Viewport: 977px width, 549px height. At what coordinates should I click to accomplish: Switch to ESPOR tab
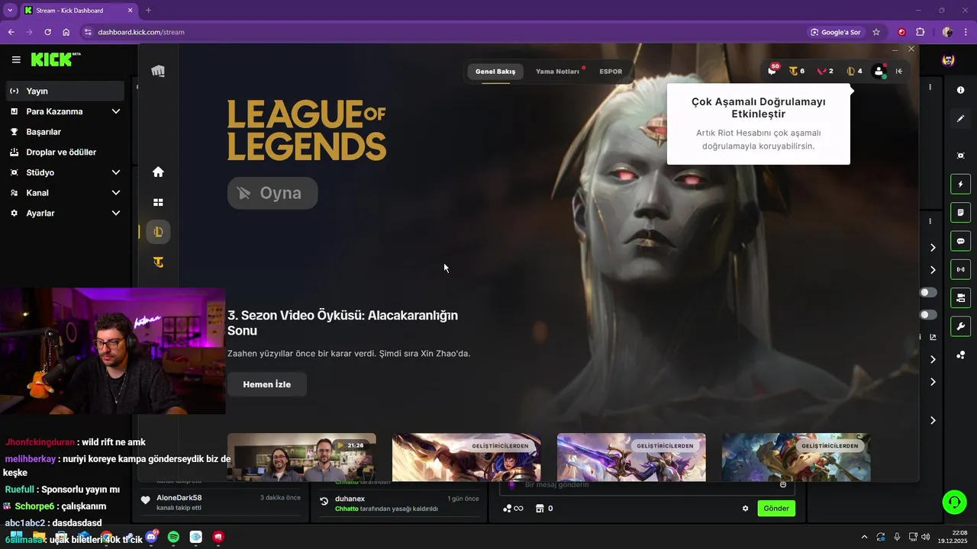611,72
